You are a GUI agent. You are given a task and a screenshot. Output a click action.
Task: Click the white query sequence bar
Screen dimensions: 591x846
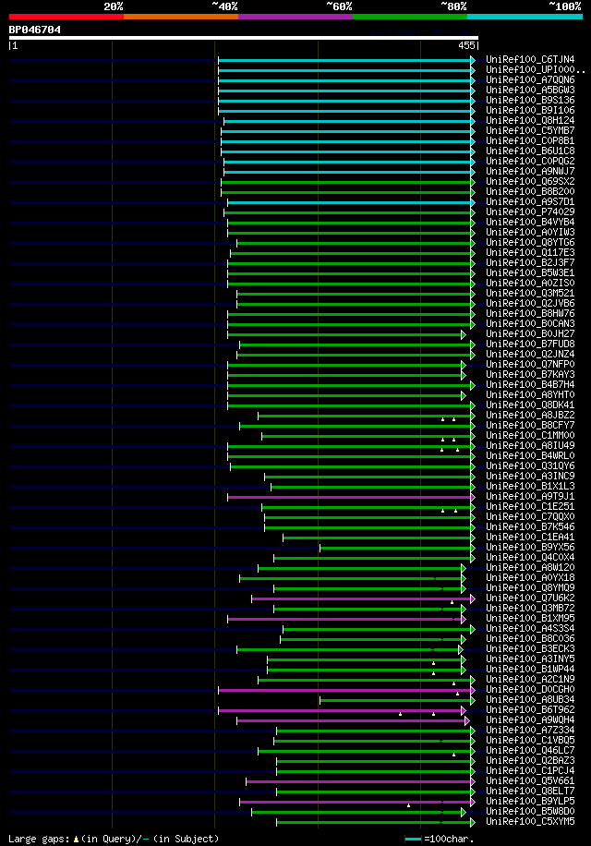pos(243,38)
